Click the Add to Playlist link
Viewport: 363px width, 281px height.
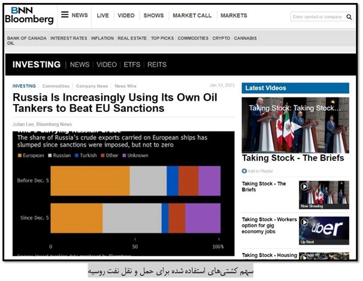tap(260, 171)
